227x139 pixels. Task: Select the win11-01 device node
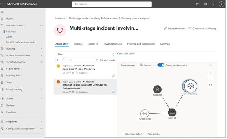click(172, 113)
